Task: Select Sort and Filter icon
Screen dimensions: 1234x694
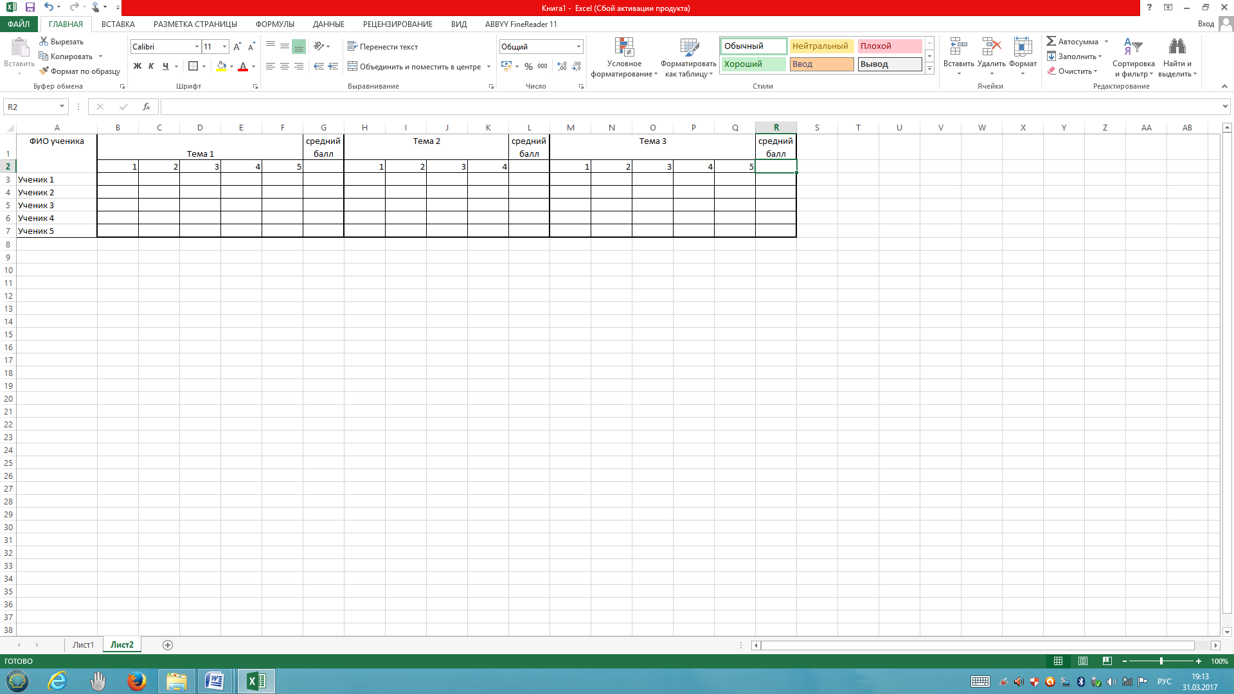Action: point(1133,56)
